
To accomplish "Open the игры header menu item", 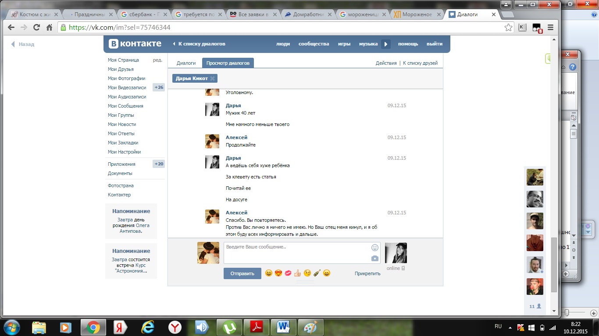I will pos(344,44).
